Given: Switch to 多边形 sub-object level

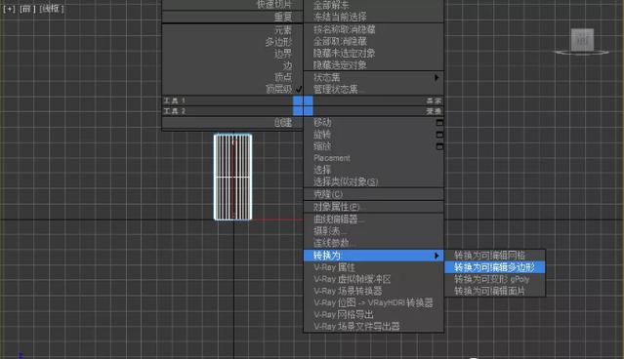Looking at the screenshot, I should pos(278,42).
